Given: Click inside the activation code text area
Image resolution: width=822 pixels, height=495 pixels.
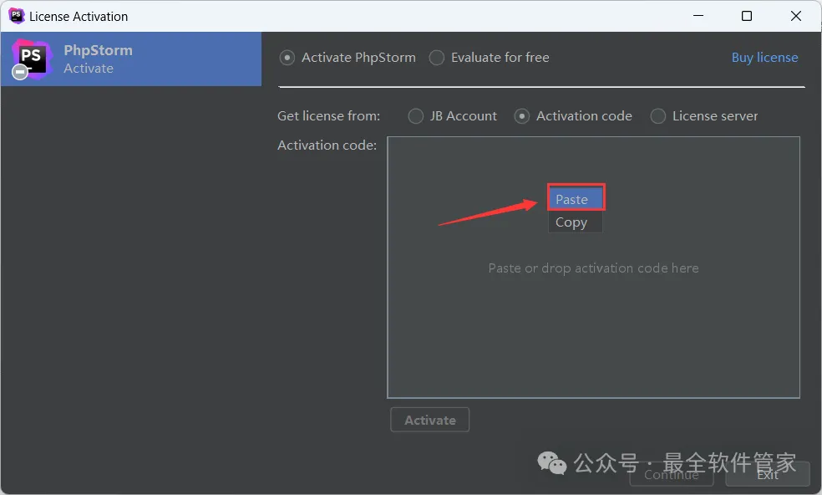Looking at the screenshot, I should point(593,268).
